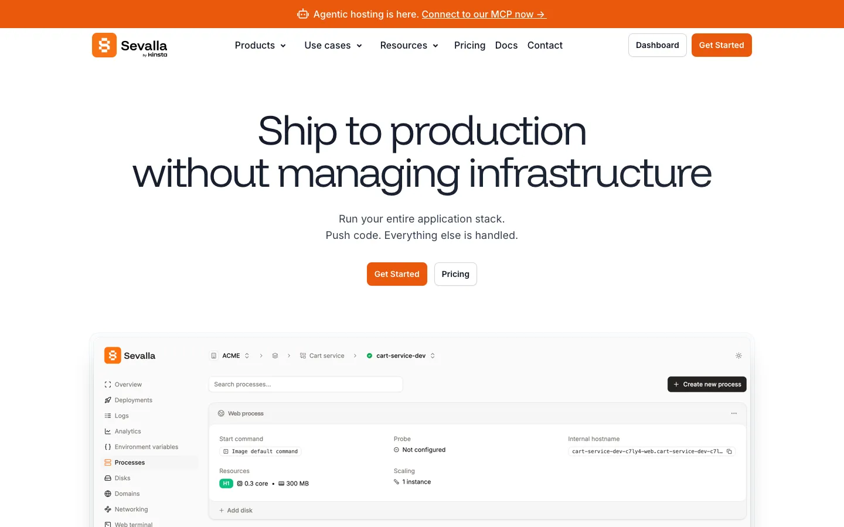Click the Pricing button below the headline
Viewport: 844px width, 527px height.
point(455,274)
